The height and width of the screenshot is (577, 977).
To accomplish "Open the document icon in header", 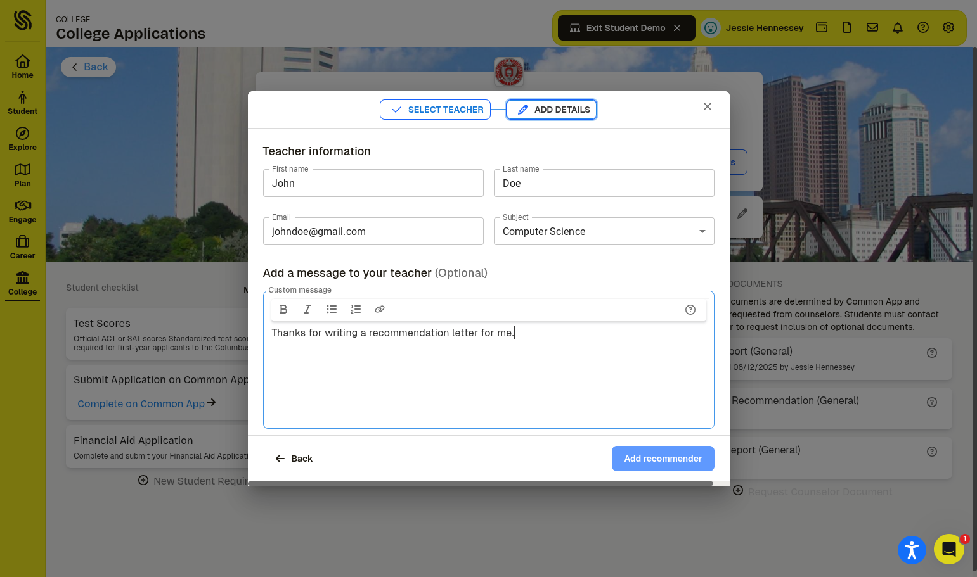I will click(x=847, y=28).
